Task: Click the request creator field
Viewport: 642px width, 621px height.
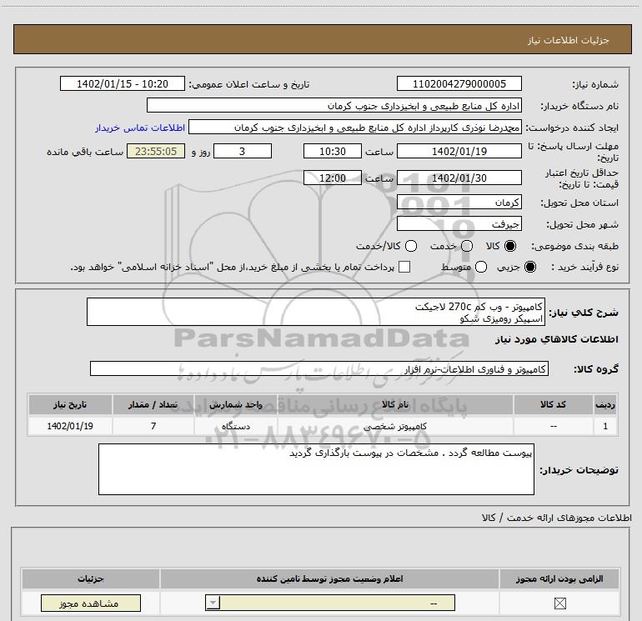Action: (x=355, y=127)
